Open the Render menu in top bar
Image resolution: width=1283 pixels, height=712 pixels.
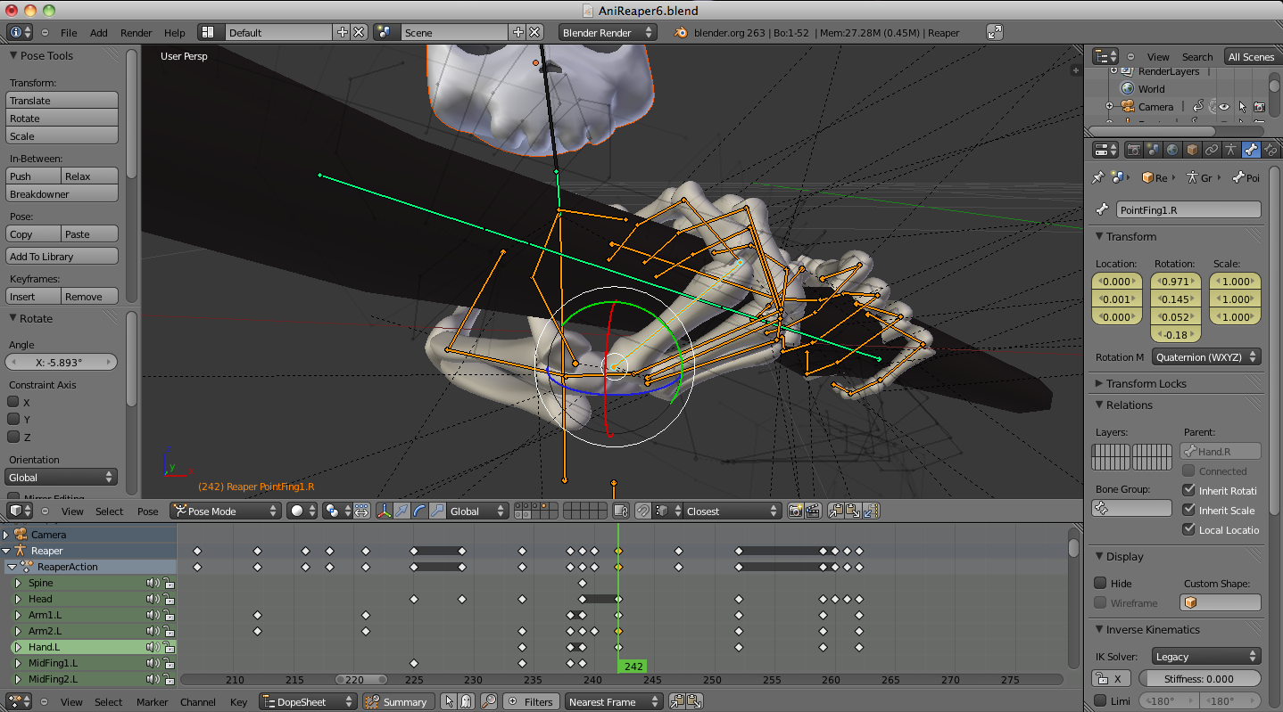pyautogui.click(x=136, y=33)
